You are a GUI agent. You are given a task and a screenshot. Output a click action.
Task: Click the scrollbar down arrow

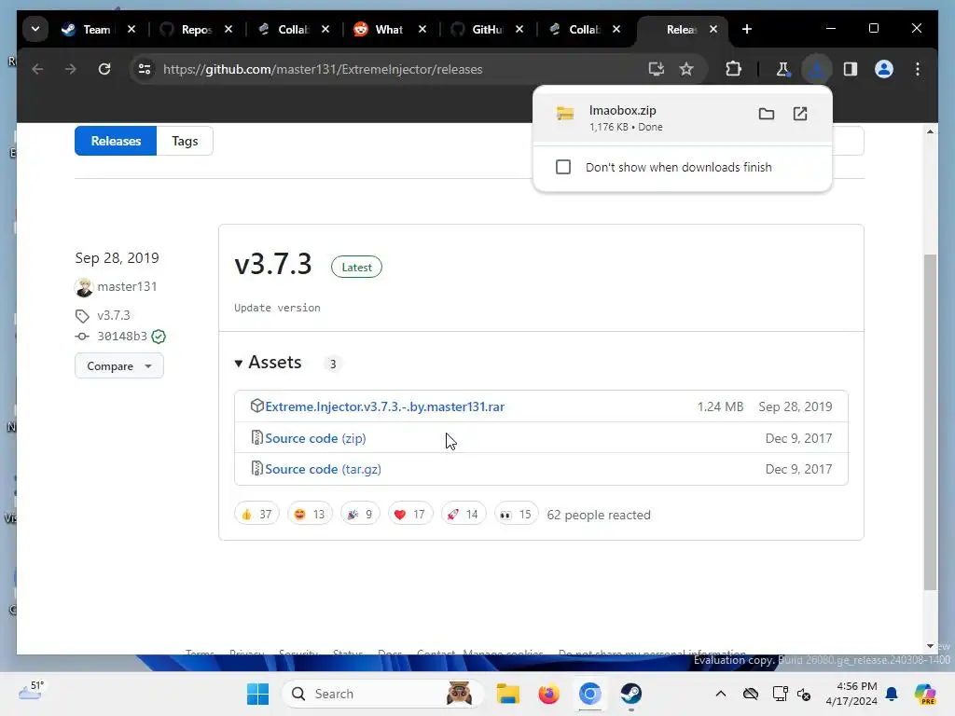[930, 646]
